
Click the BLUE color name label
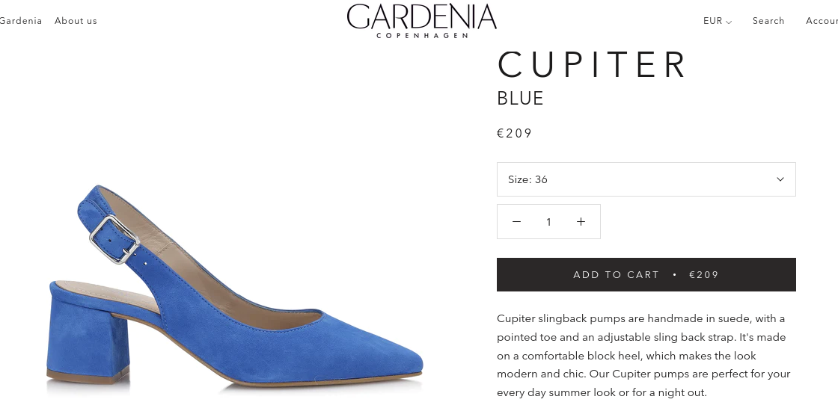pos(520,98)
